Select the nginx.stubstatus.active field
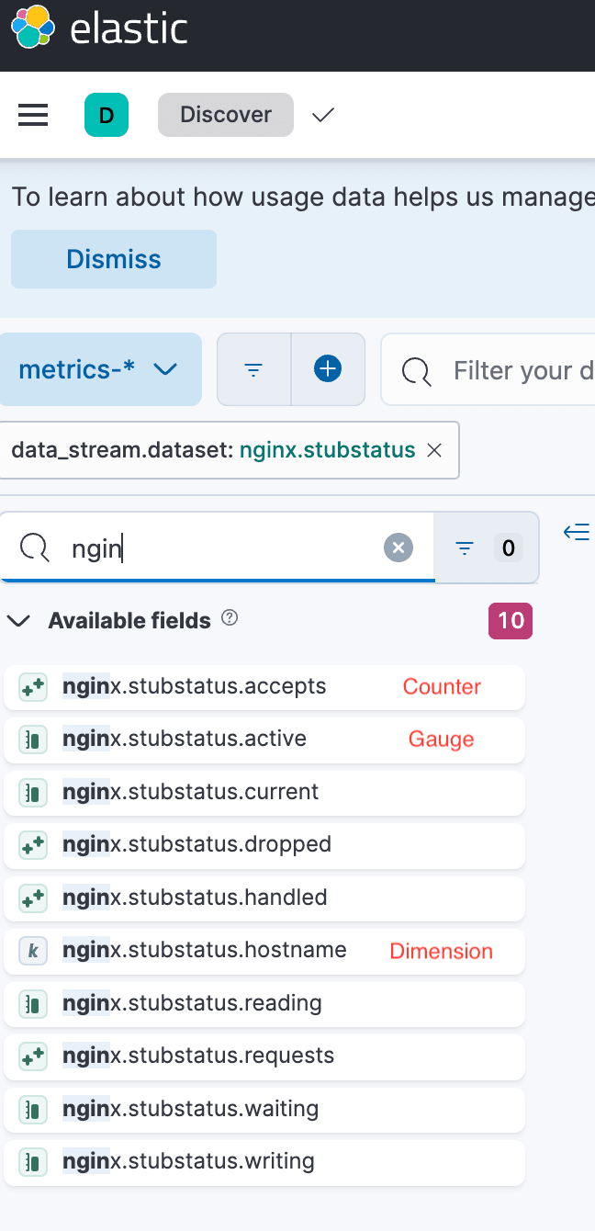The height and width of the screenshot is (1231, 595). click(185, 740)
